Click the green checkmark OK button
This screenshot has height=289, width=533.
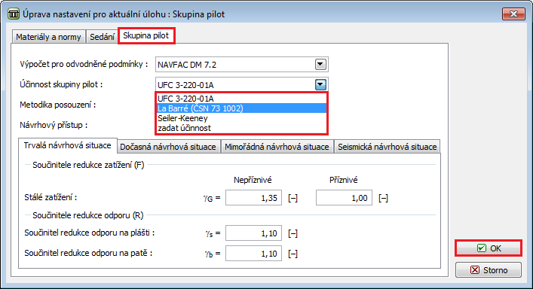pyautogui.click(x=488, y=248)
